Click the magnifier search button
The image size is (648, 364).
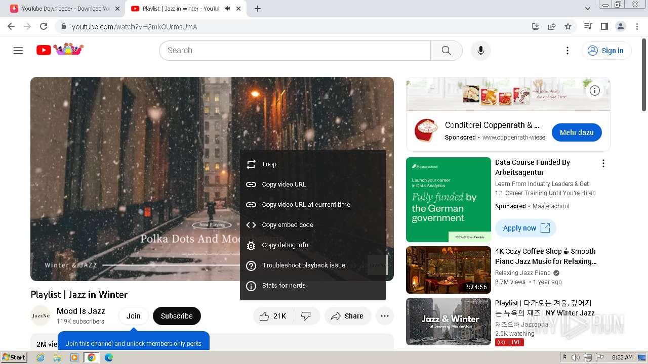coord(446,50)
